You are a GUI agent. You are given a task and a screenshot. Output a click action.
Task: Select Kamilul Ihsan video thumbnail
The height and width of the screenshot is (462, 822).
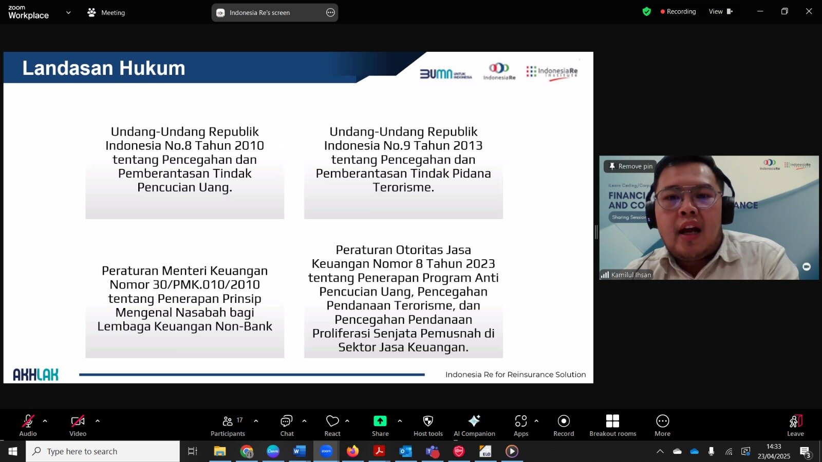[709, 218]
